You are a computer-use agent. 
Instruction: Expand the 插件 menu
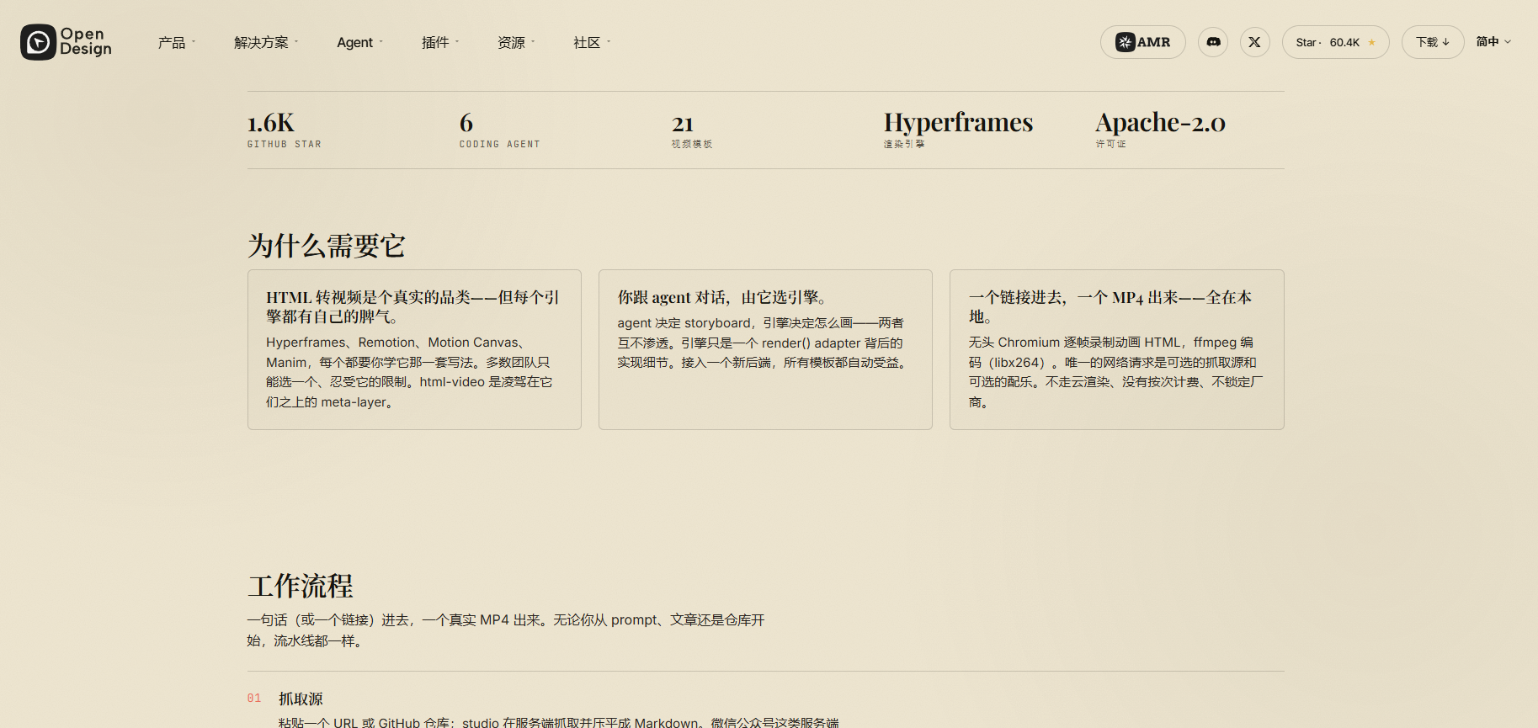click(440, 42)
